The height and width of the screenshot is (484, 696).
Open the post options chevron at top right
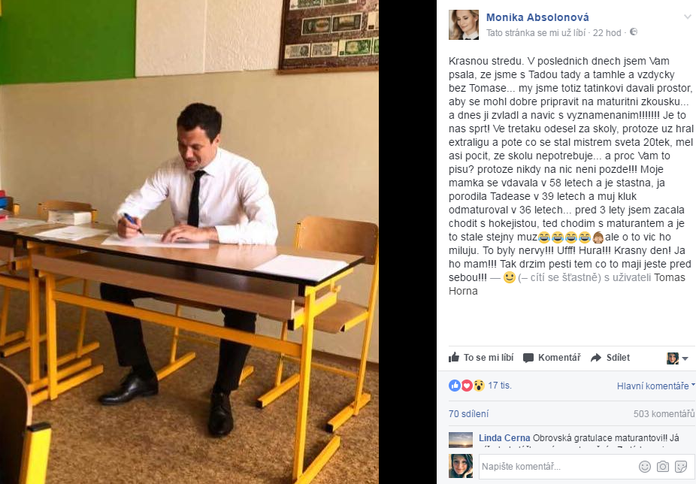688,17
